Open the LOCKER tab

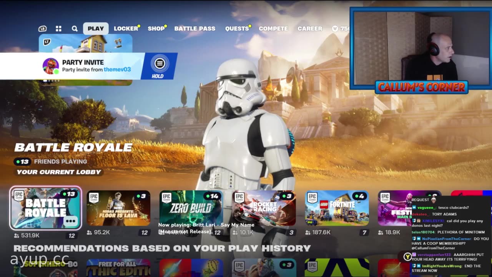click(x=126, y=28)
